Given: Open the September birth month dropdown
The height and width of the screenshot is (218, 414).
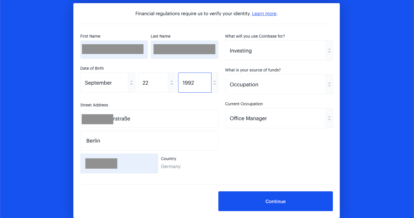Looking at the screenshot, I should coord(108,83).
